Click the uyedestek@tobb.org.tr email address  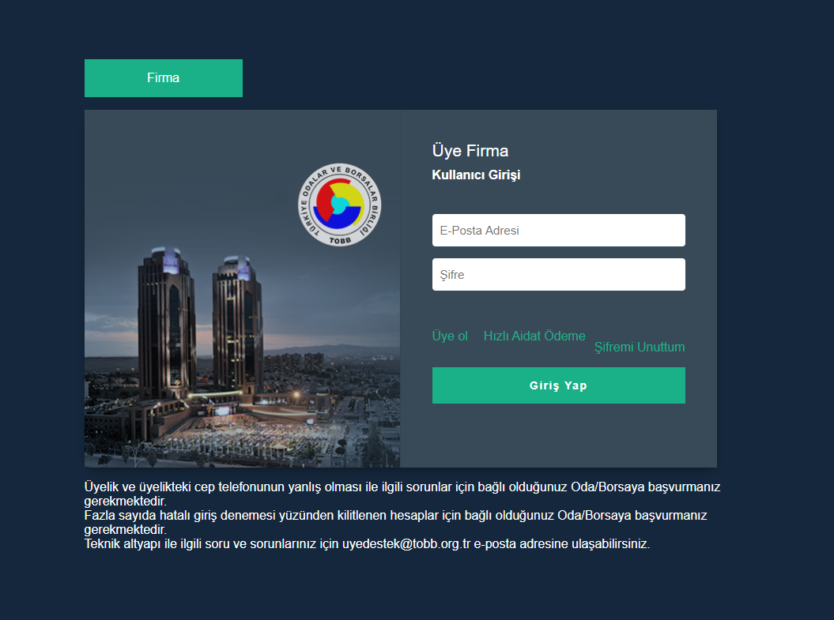tap(406, 544)
